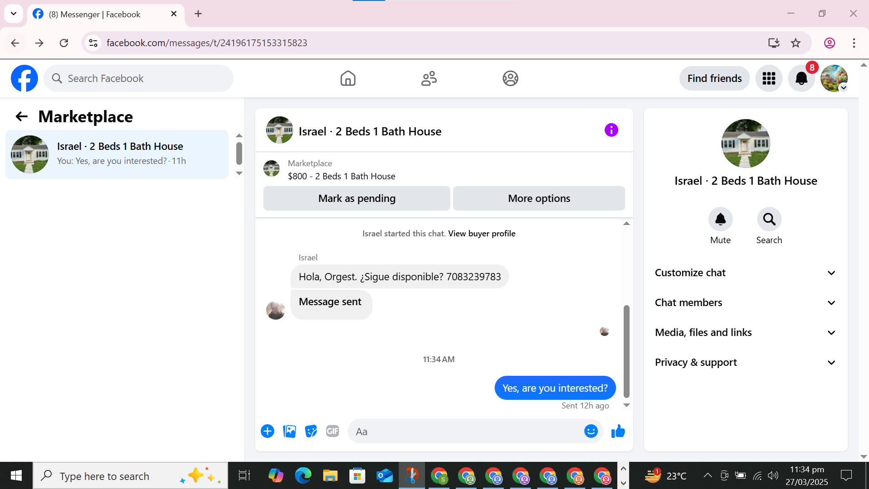Open a new browser tab
869x489 pixels.
click(x=198, y=14)
